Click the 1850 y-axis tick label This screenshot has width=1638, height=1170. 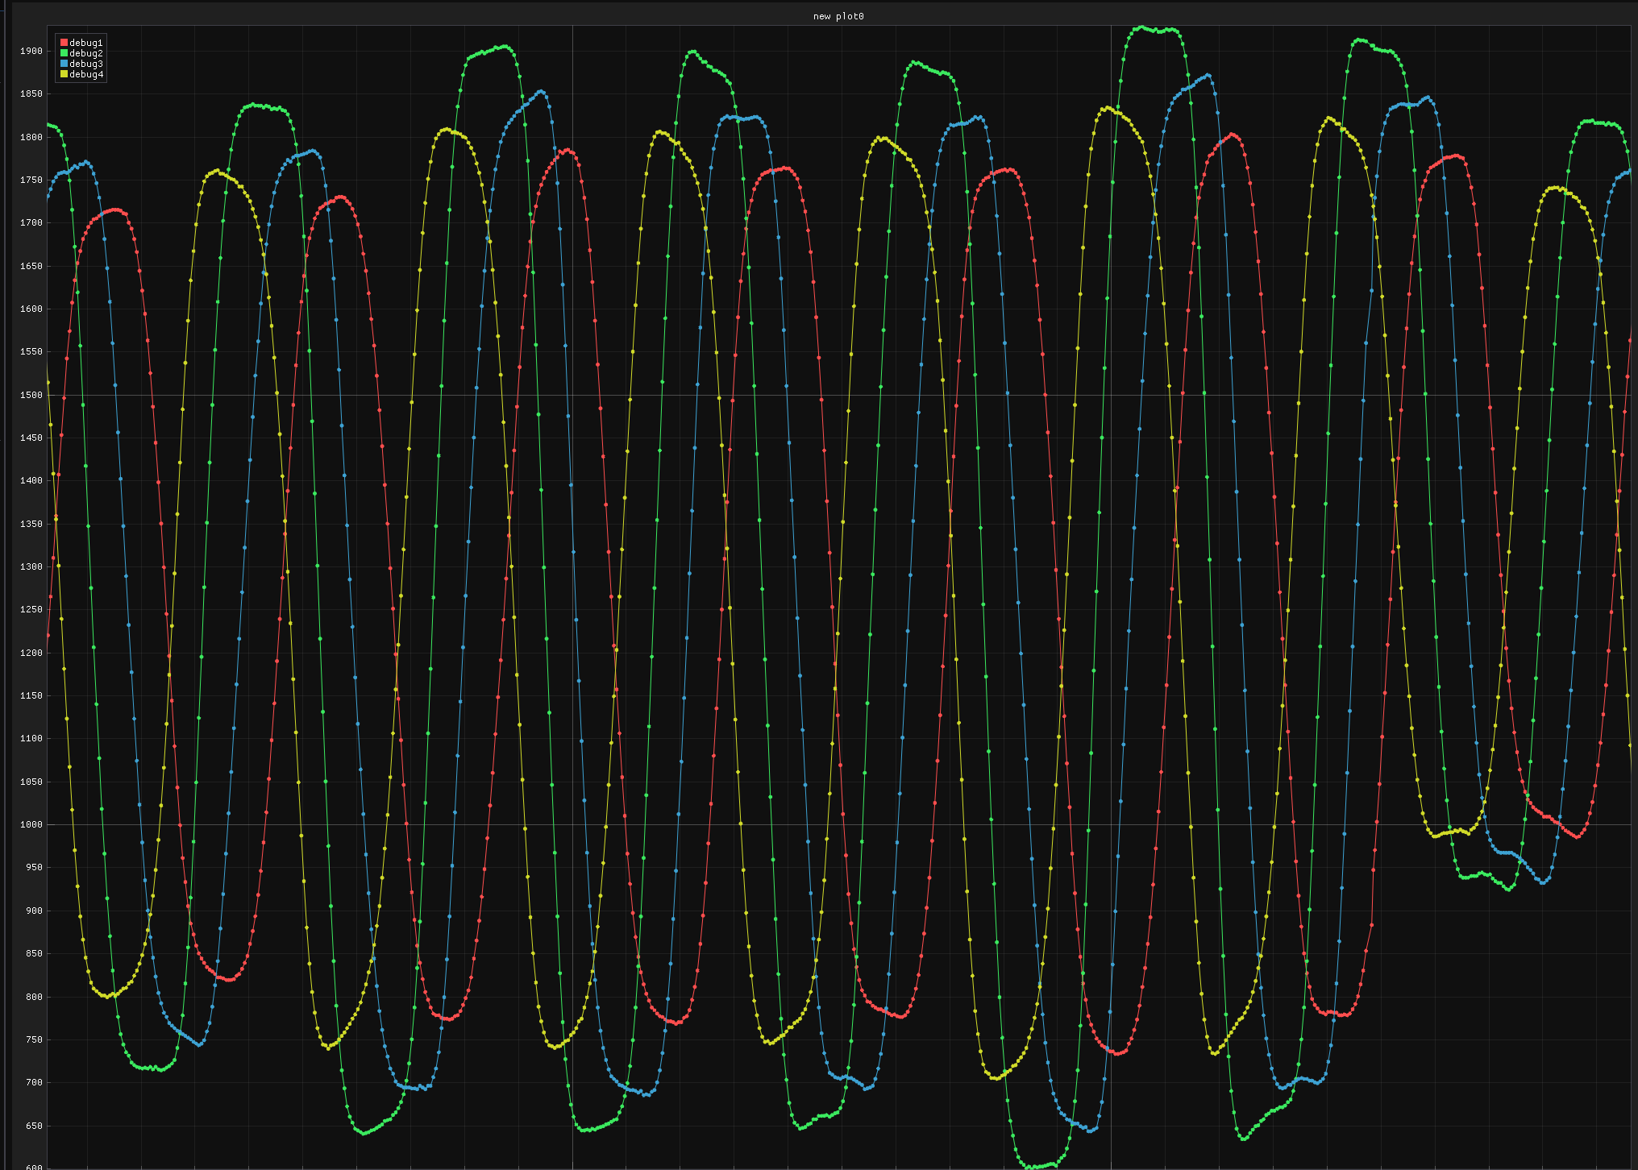point(31,93)
